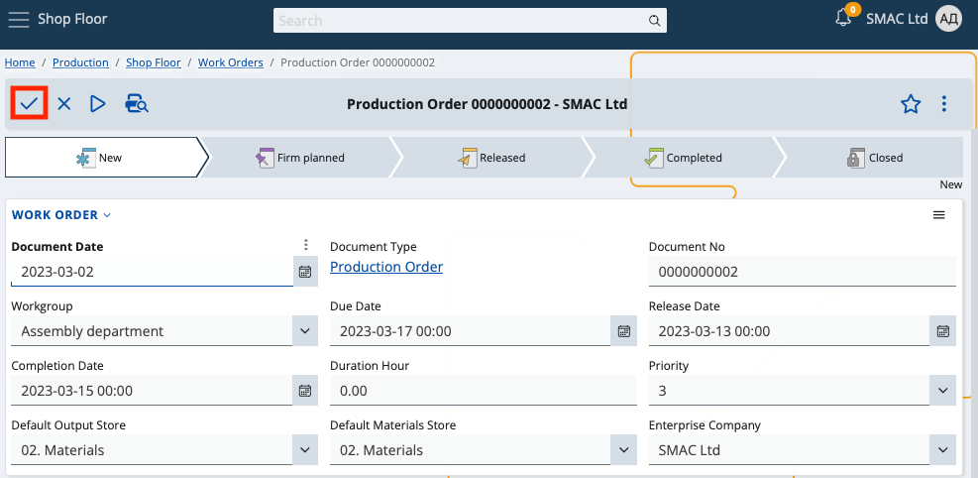Screen dimensions: 978x478
Task: Select the Completed status stage
Action: (x=683, y=158)
